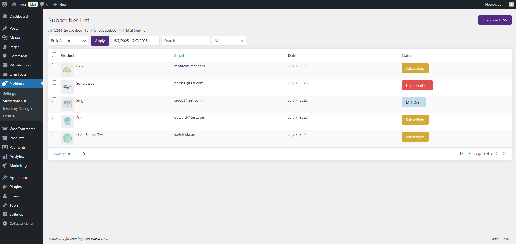Click the Tools wrench icon
Screen dimensions: 516x244
coord(5,205)
